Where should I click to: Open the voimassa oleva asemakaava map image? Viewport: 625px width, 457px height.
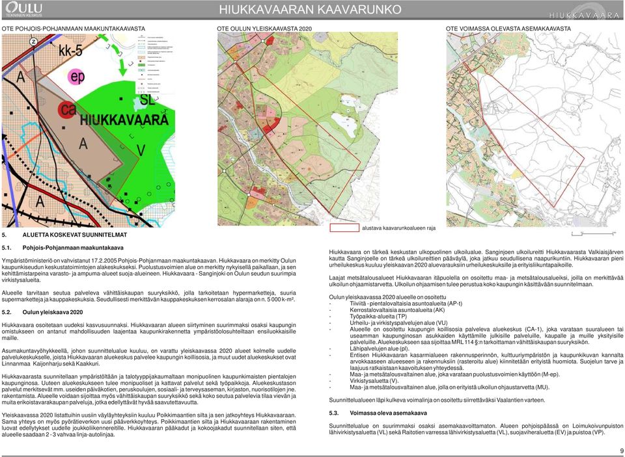click(533, 129)
